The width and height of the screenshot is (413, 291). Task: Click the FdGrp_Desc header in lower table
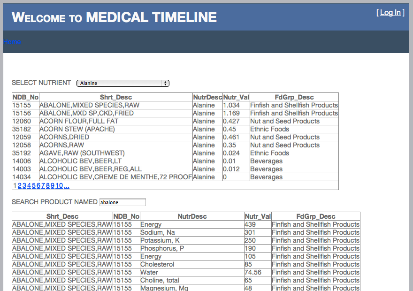315,216
